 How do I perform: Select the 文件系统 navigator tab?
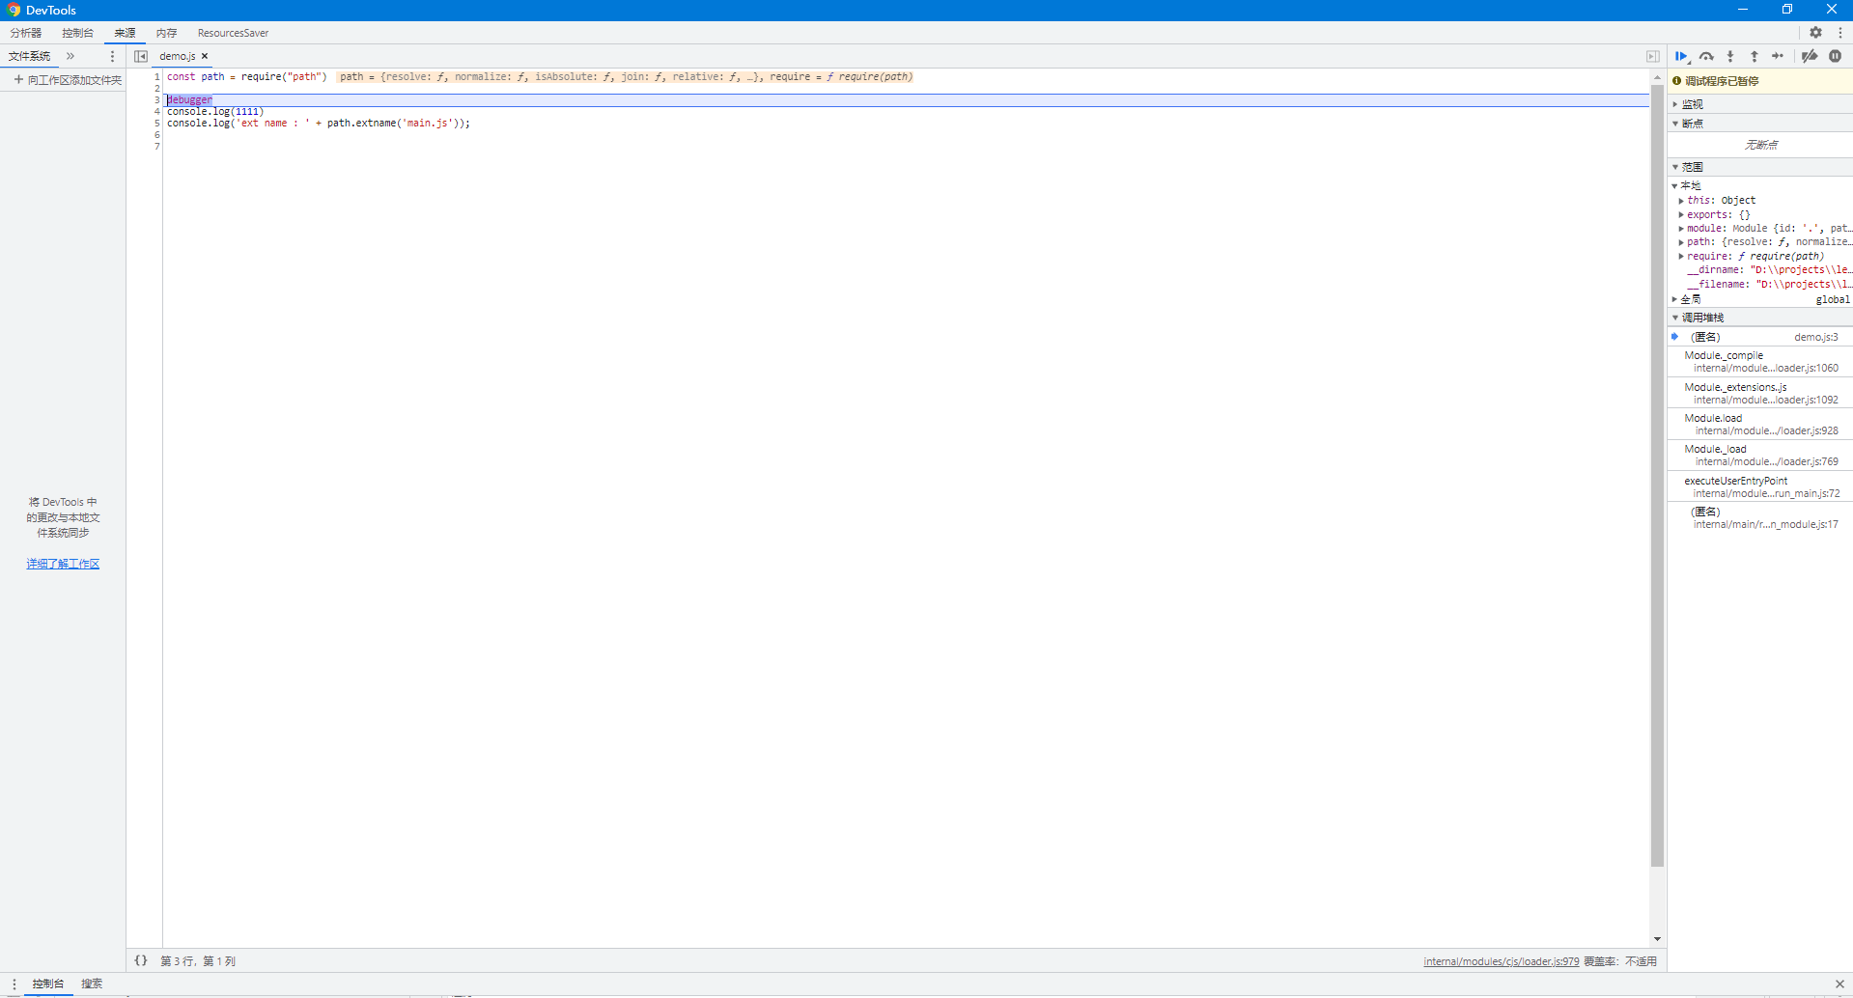coord(29,56)
